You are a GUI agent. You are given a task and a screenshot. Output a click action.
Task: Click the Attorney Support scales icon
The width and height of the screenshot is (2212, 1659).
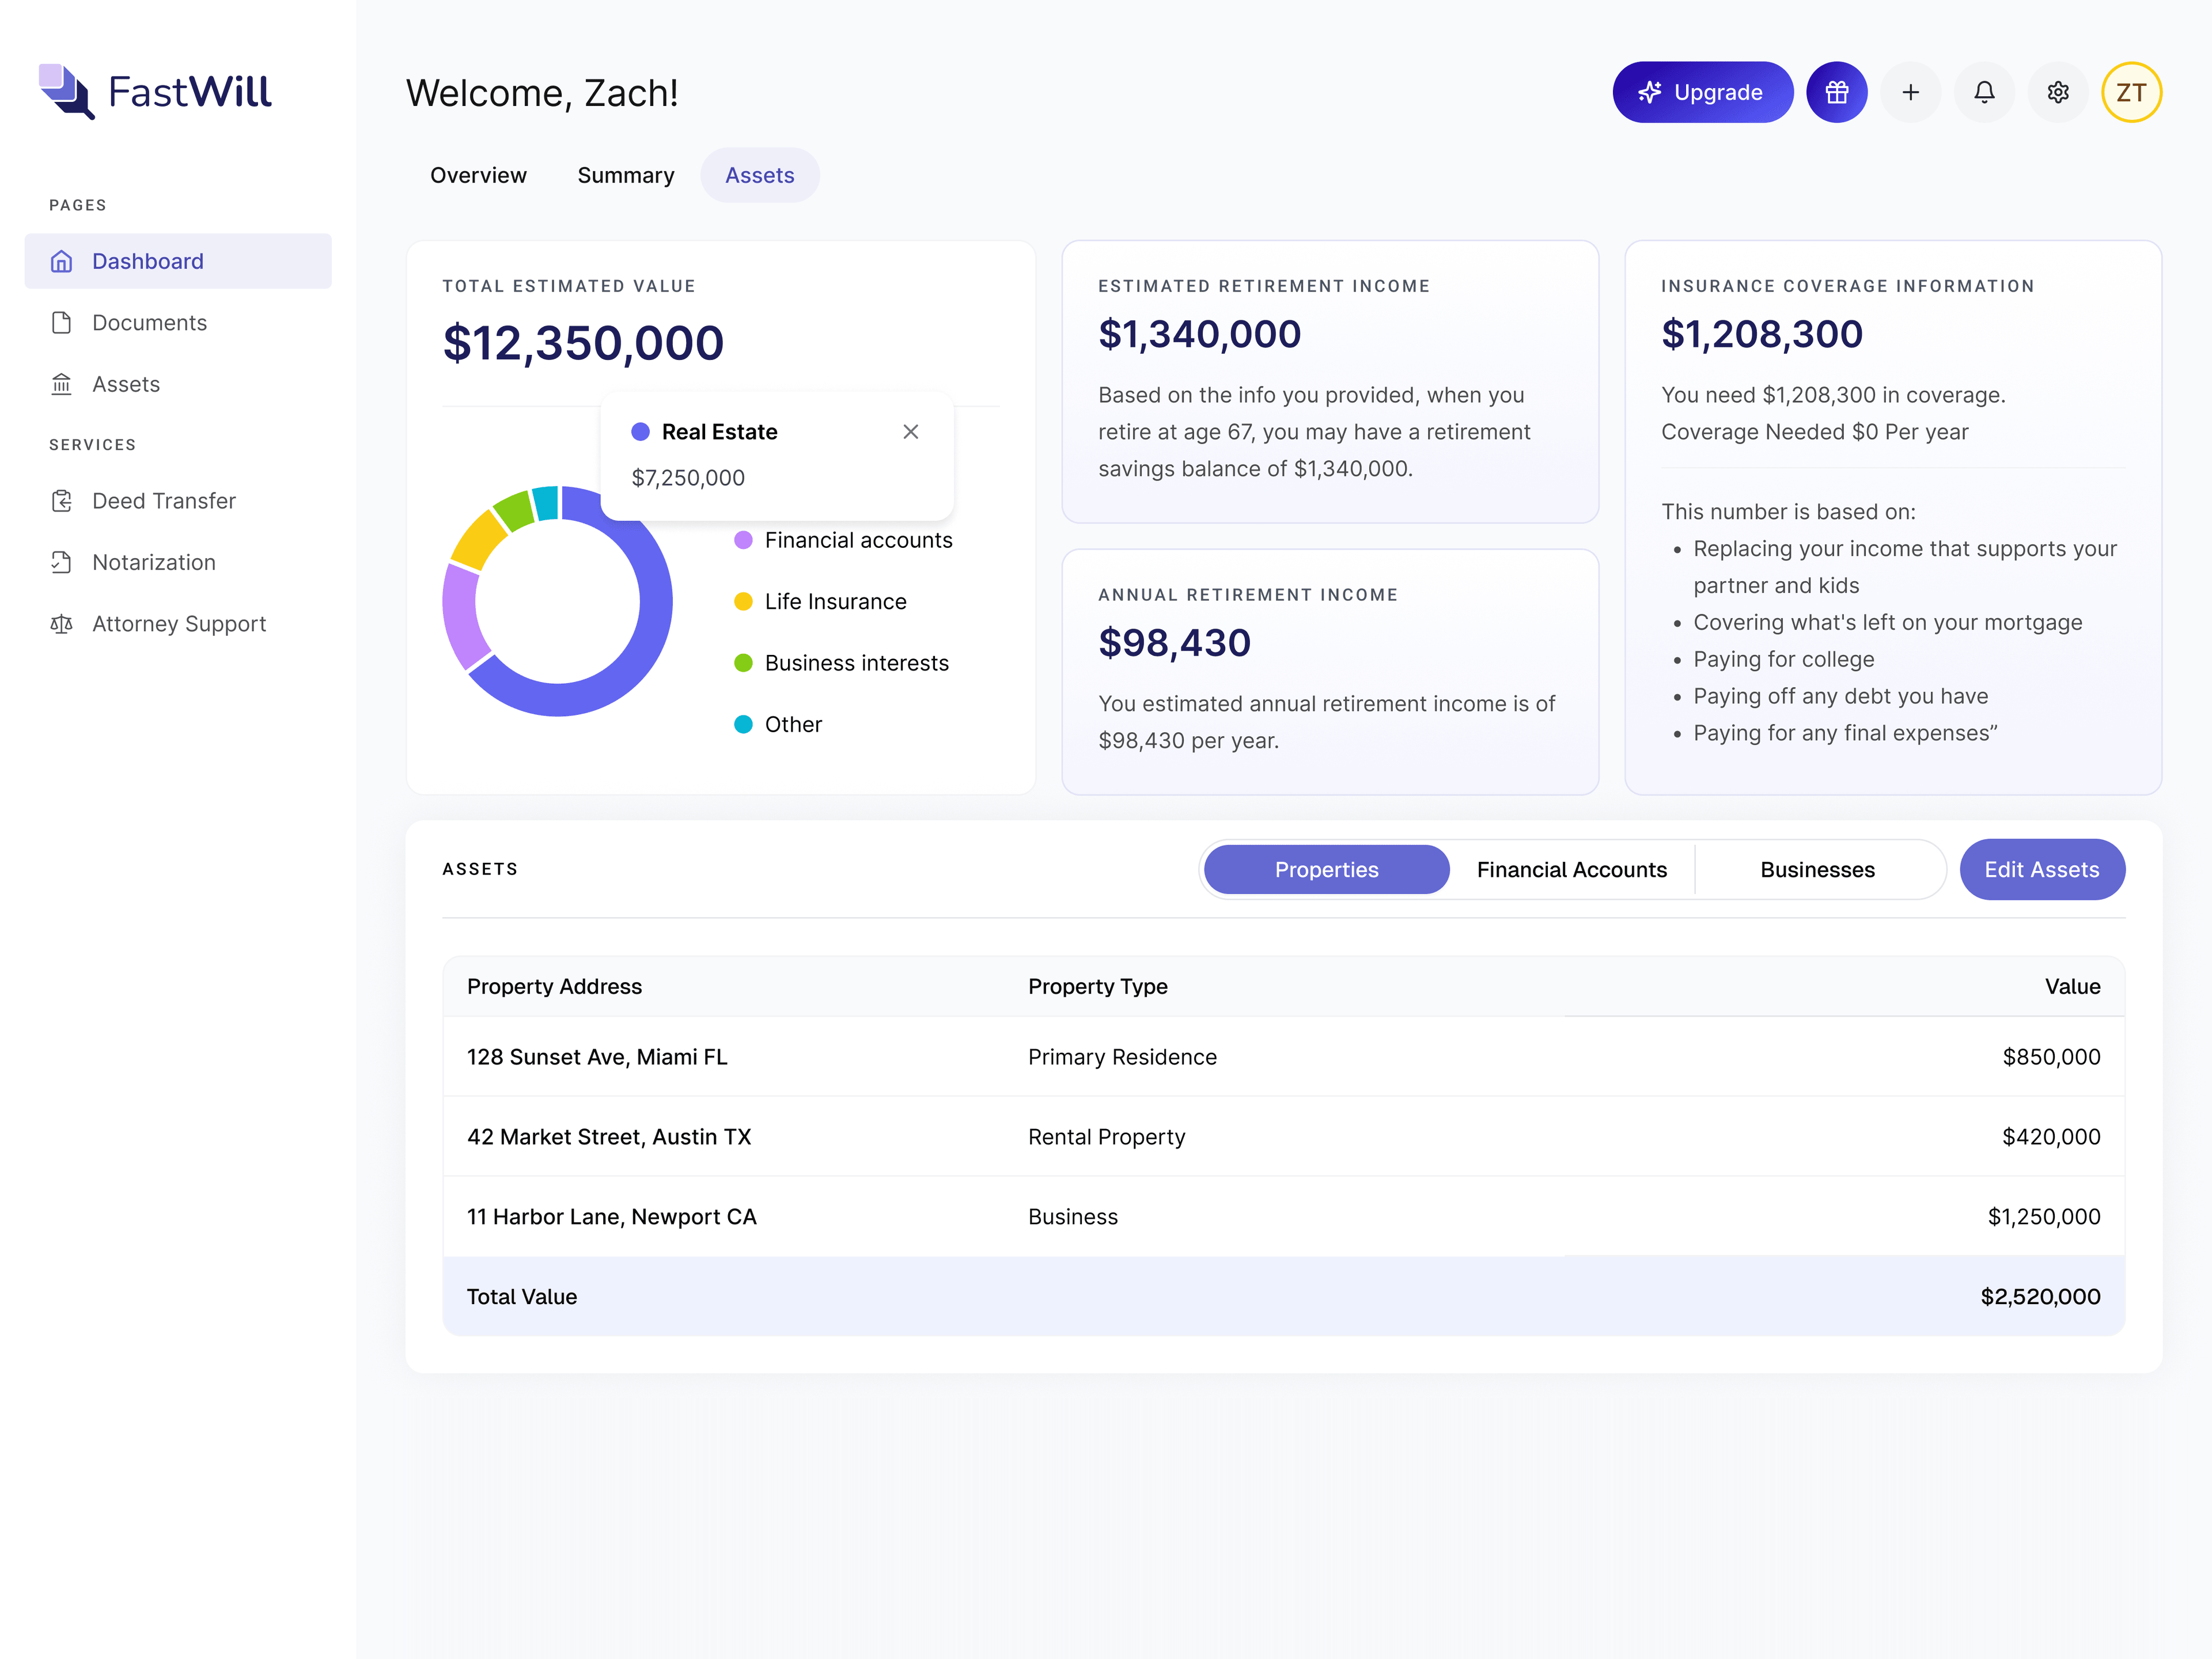click(62, 624)
